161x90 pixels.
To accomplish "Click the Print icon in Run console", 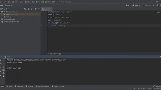I will point(4,73).
